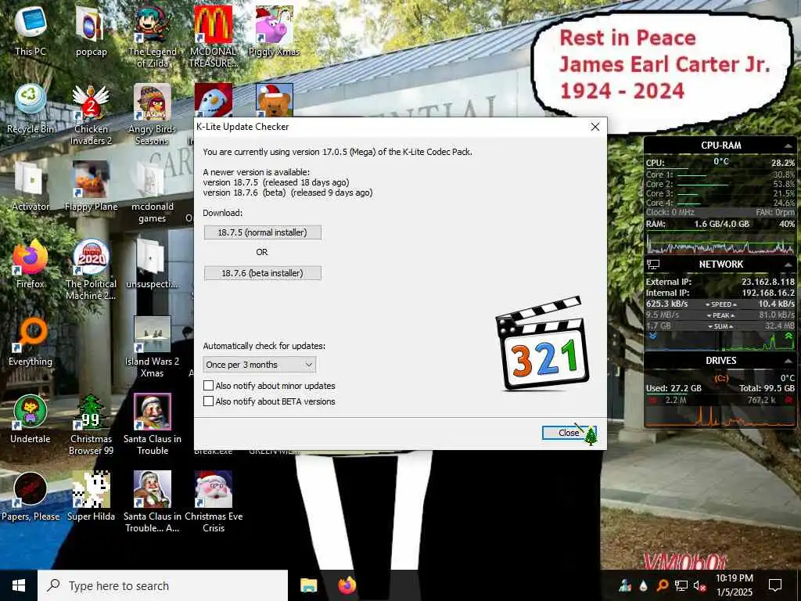Launch Firefox from the desktop

(x=31, y=264)
